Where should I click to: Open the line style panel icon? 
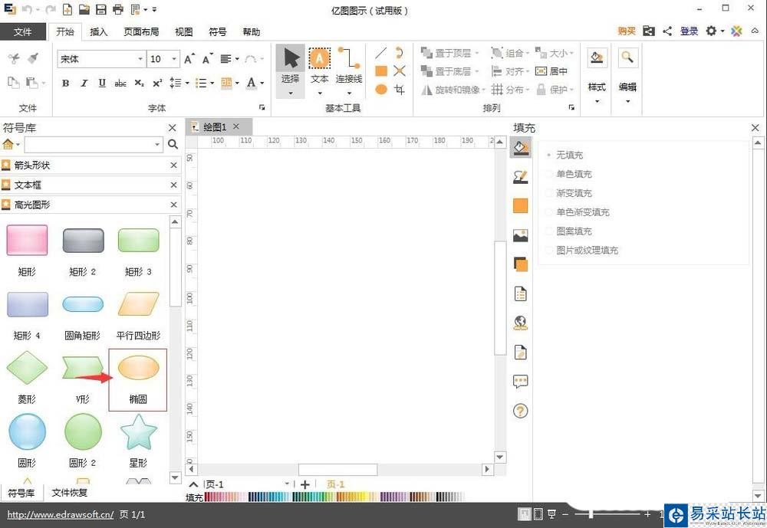pos(521,176)
